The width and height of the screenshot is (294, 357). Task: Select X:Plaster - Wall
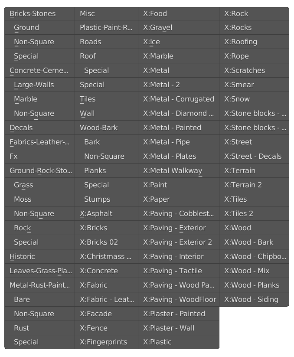pyautogui.click(x=179, y=328)
